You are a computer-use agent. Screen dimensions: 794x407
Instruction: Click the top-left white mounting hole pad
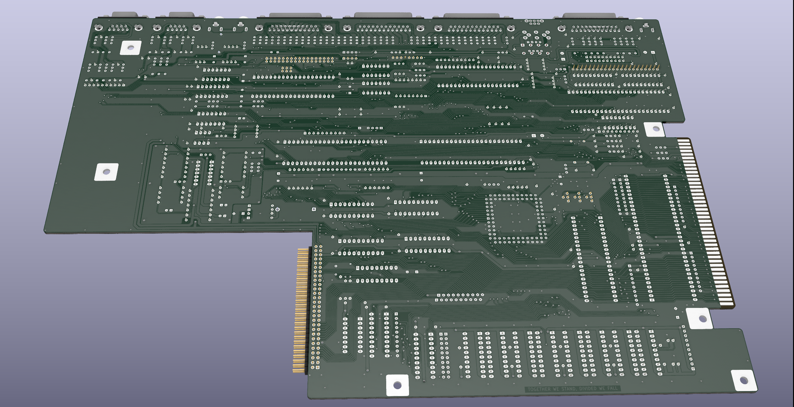pos(131,48)
